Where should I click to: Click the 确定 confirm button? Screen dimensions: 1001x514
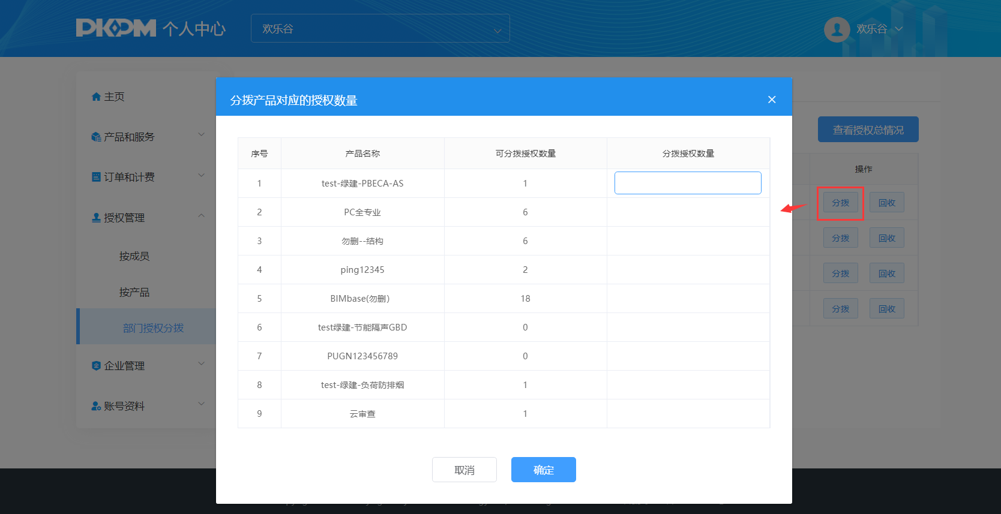pyautogui.click(x=543, y=470)
